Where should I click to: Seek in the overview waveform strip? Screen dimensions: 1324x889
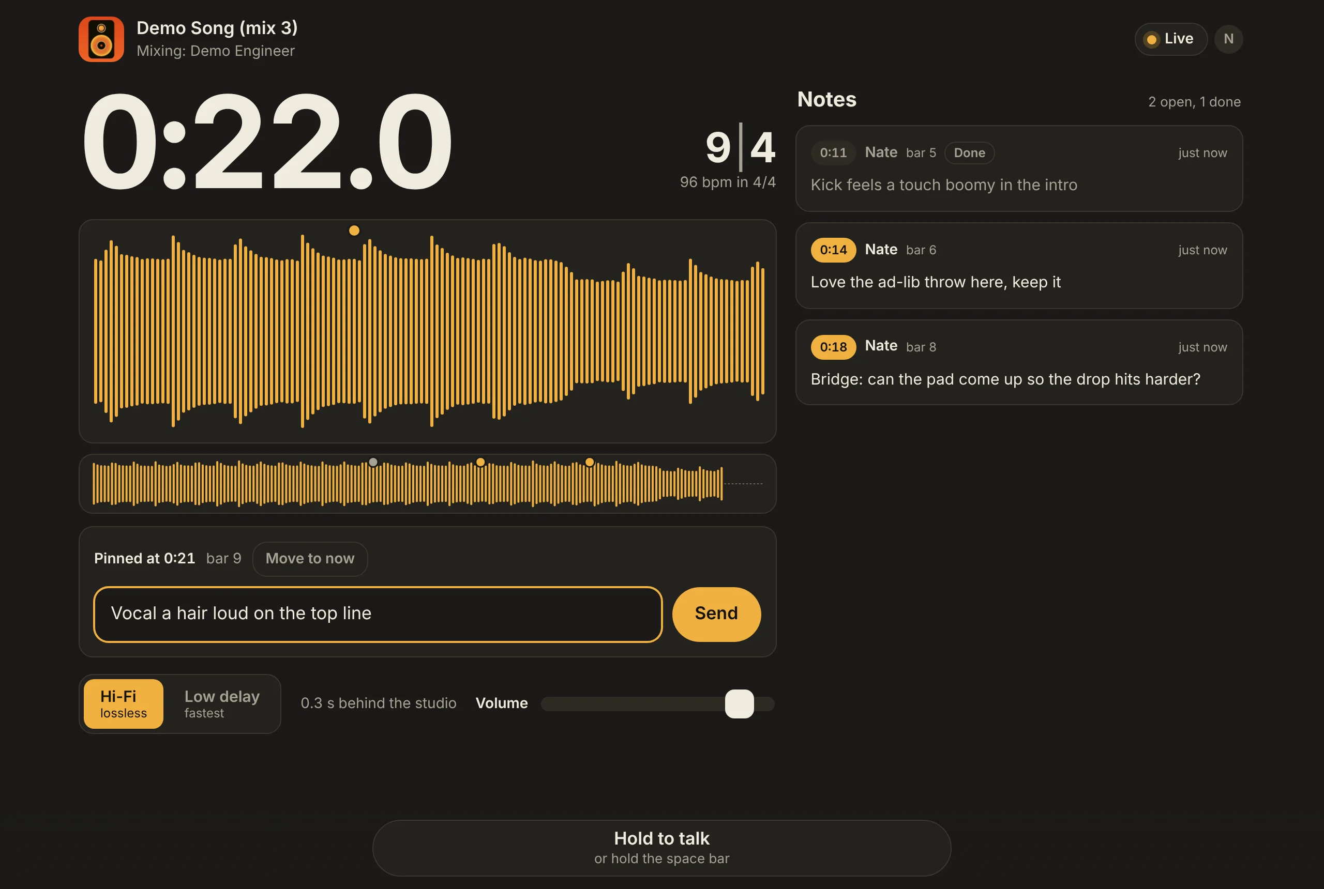tap(427, 484)
